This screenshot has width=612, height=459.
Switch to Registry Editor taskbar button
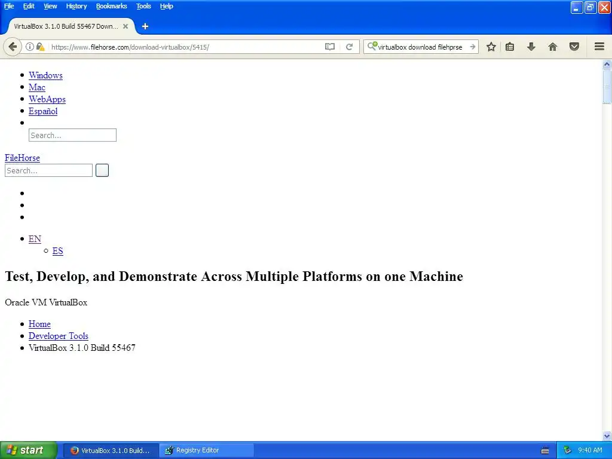207,451
